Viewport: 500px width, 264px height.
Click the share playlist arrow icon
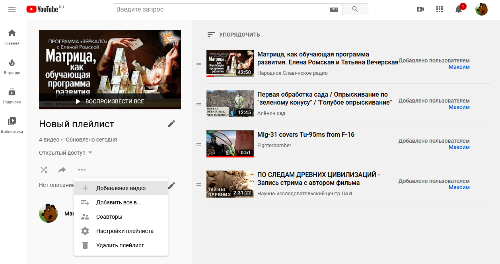[62, 170]
